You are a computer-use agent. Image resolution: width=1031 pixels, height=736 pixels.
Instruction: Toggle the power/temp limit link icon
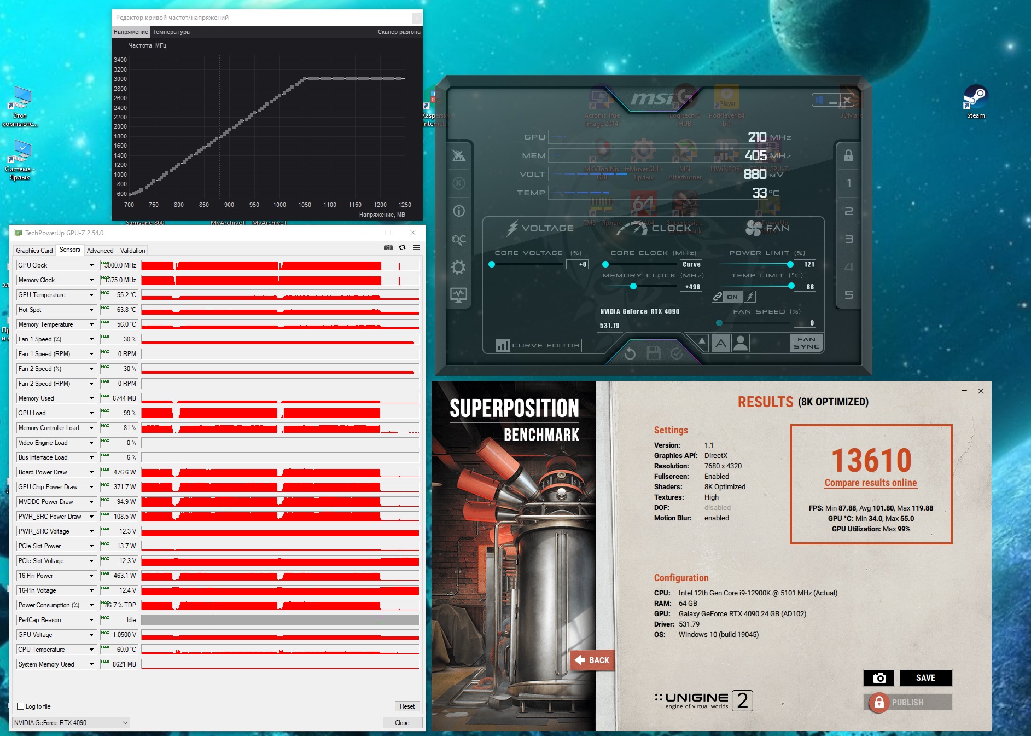tap(718, 297)
